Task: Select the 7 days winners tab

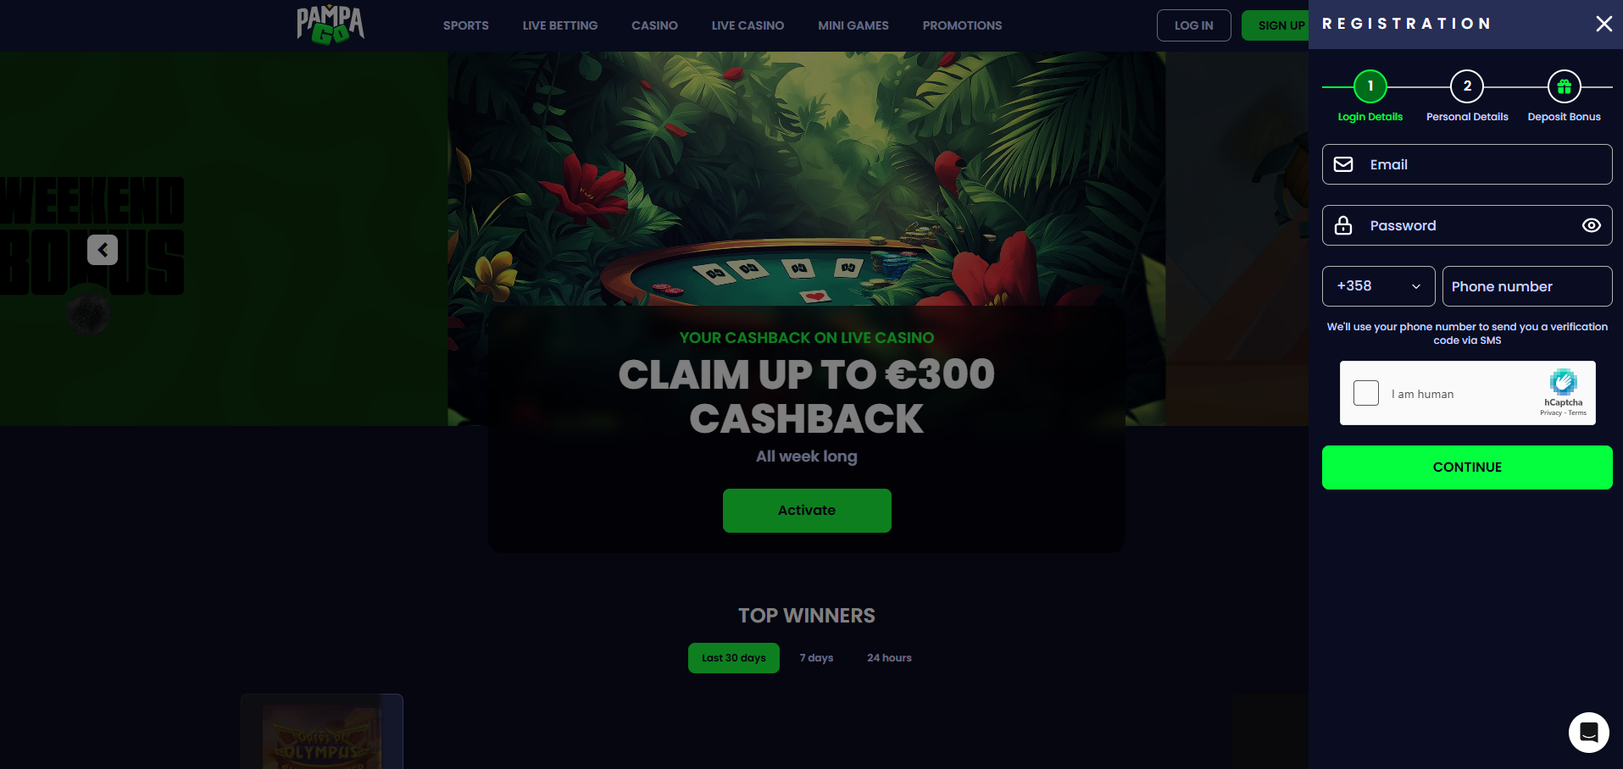Action: pyautogui.click(x=816, y=658)
